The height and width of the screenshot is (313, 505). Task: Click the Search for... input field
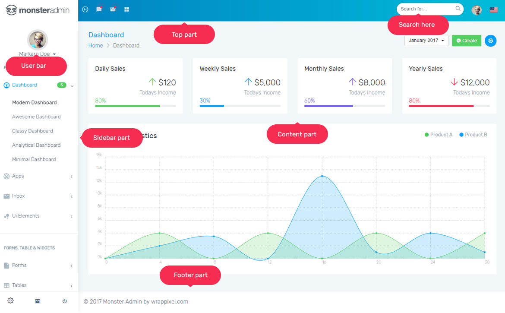tap(426, 9)
